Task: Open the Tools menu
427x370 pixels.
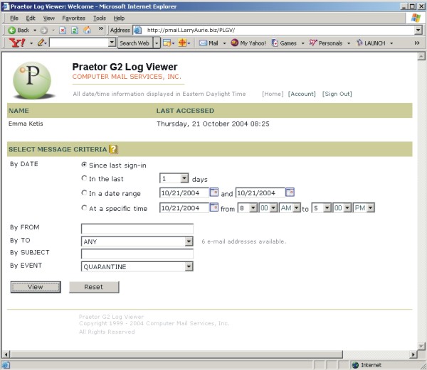Action: point(100,18)
